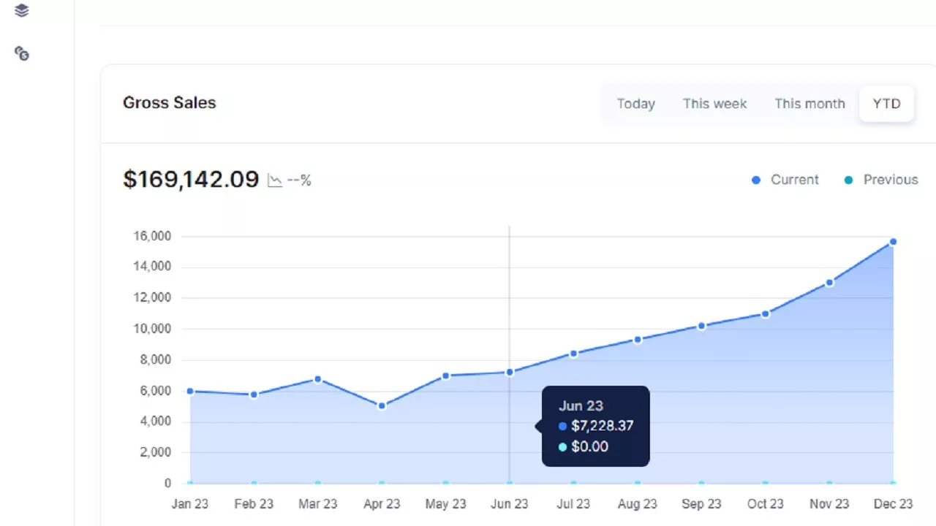936x526 pixels.
Task: Select the This week tab
Action: tap(714, 104)
